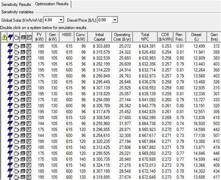Click the Diesel Price 0.88 value field
This screenshot has width=221, height=180.
[105, 20]
